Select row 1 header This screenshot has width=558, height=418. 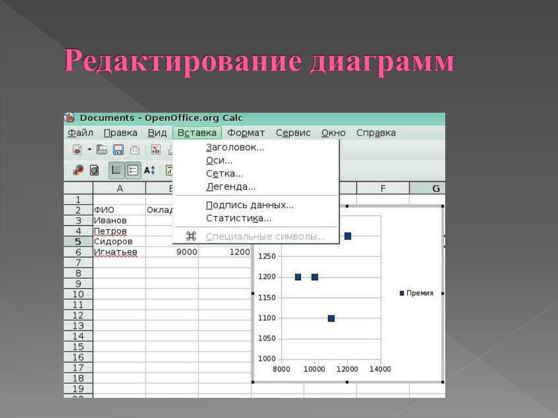(x=78, y=199)
